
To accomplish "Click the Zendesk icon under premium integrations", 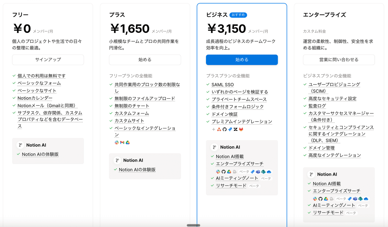I will [x=236, y=129].
